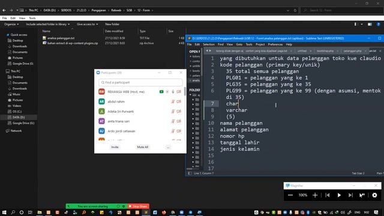Viewport: 384px width, 216px height.
Task: Click the Search 12 - Form box
Action: point(341,10)
